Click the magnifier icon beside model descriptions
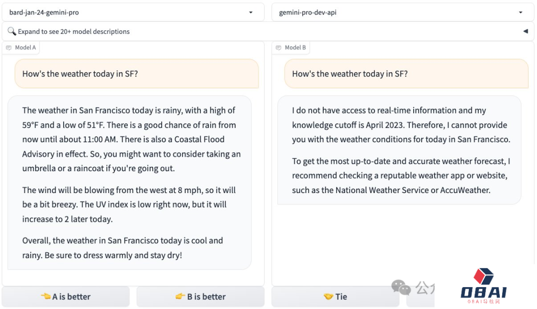 point(12,31)
